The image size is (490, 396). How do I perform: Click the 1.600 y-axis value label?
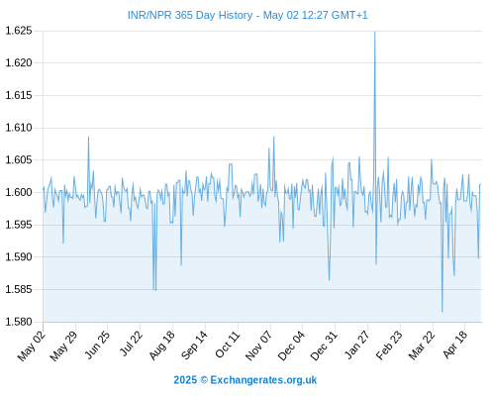(x=19, y=192)
